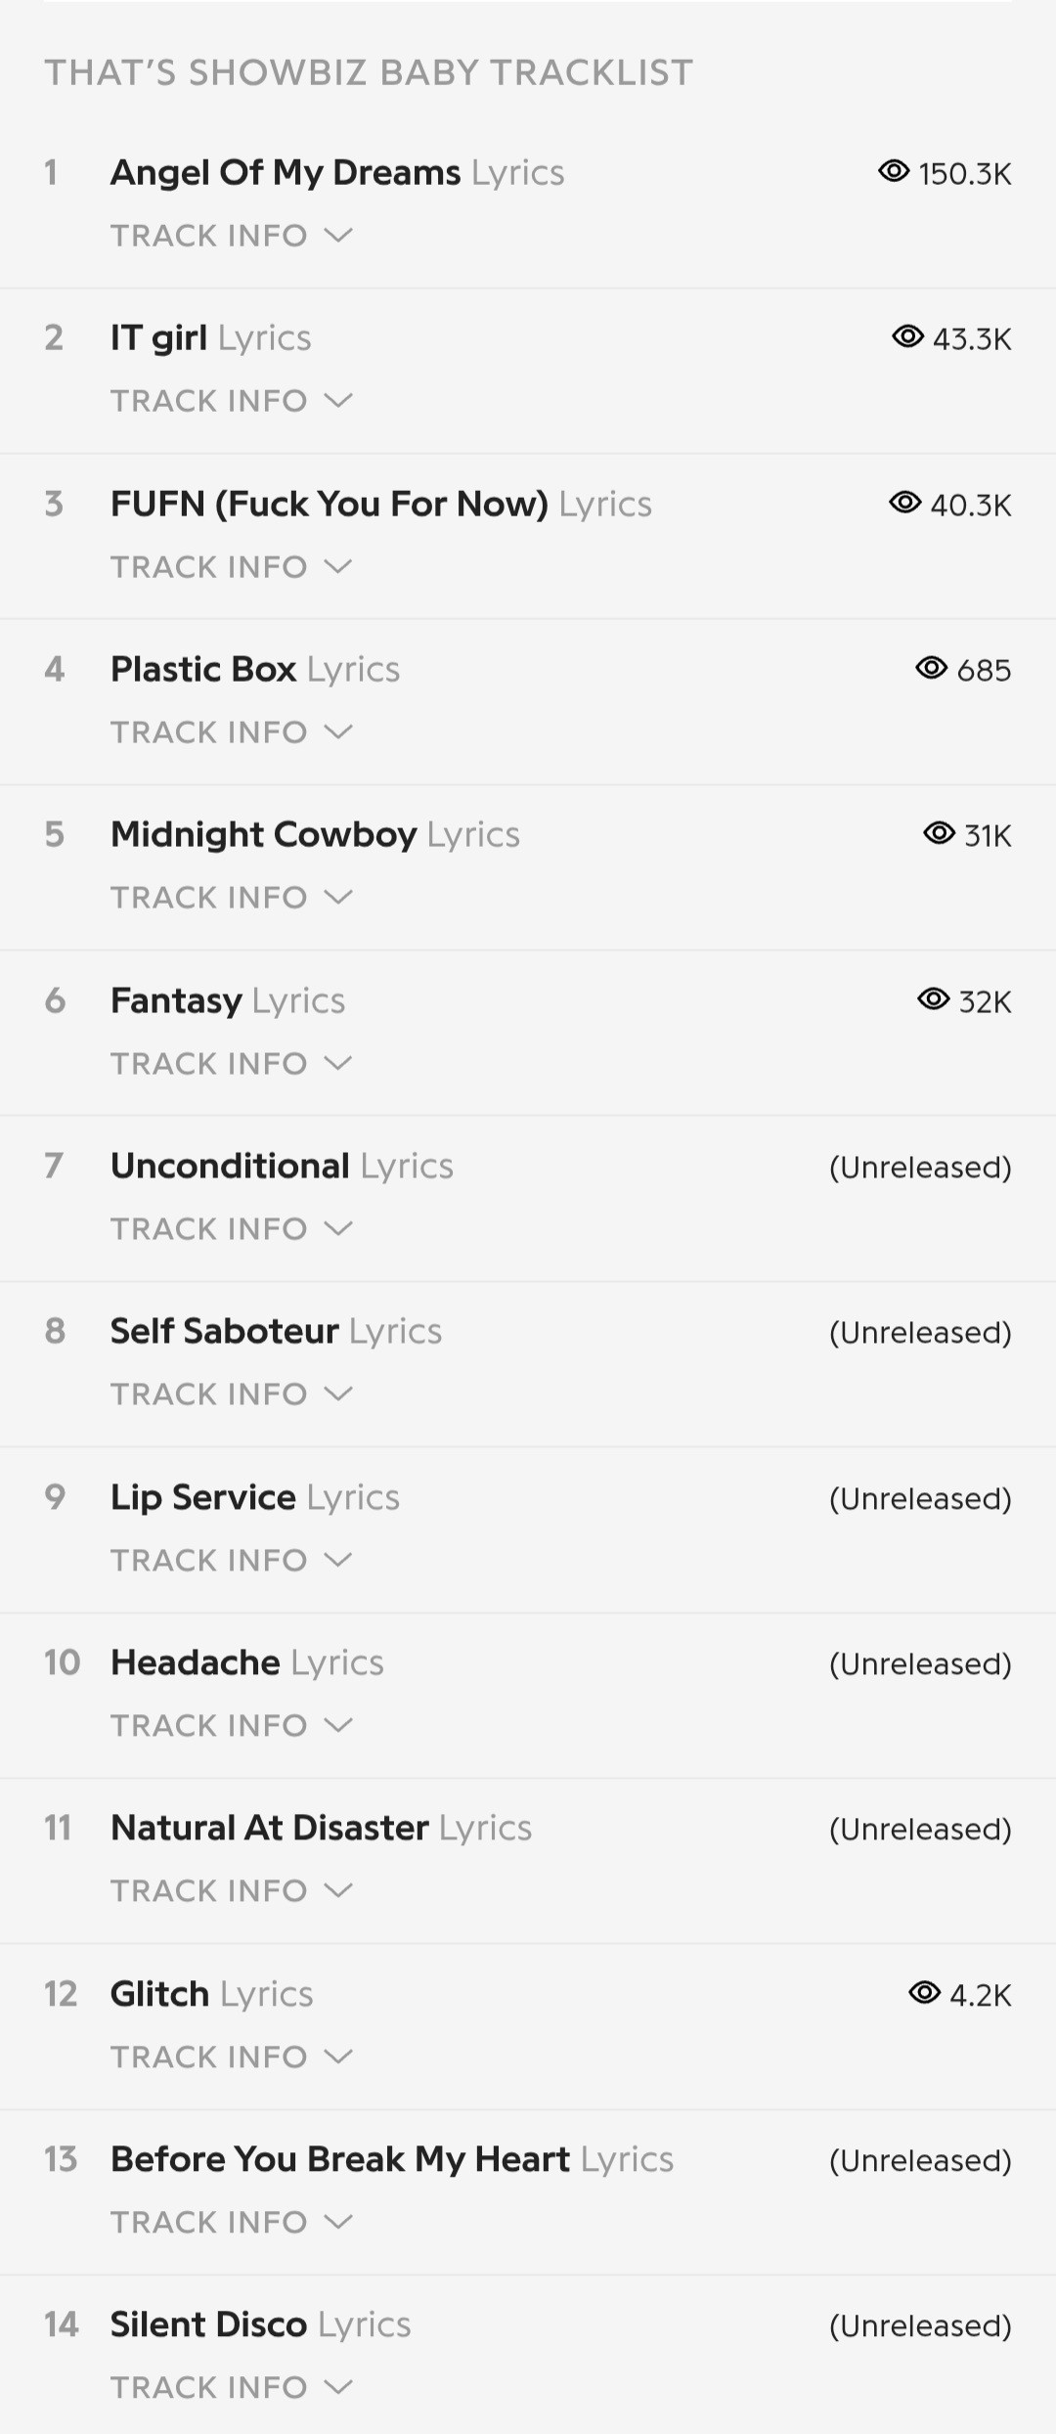1056x2434 pixels.
Task: Click the Midnight Cowboy views eye icon
Action: pos(939,833)
